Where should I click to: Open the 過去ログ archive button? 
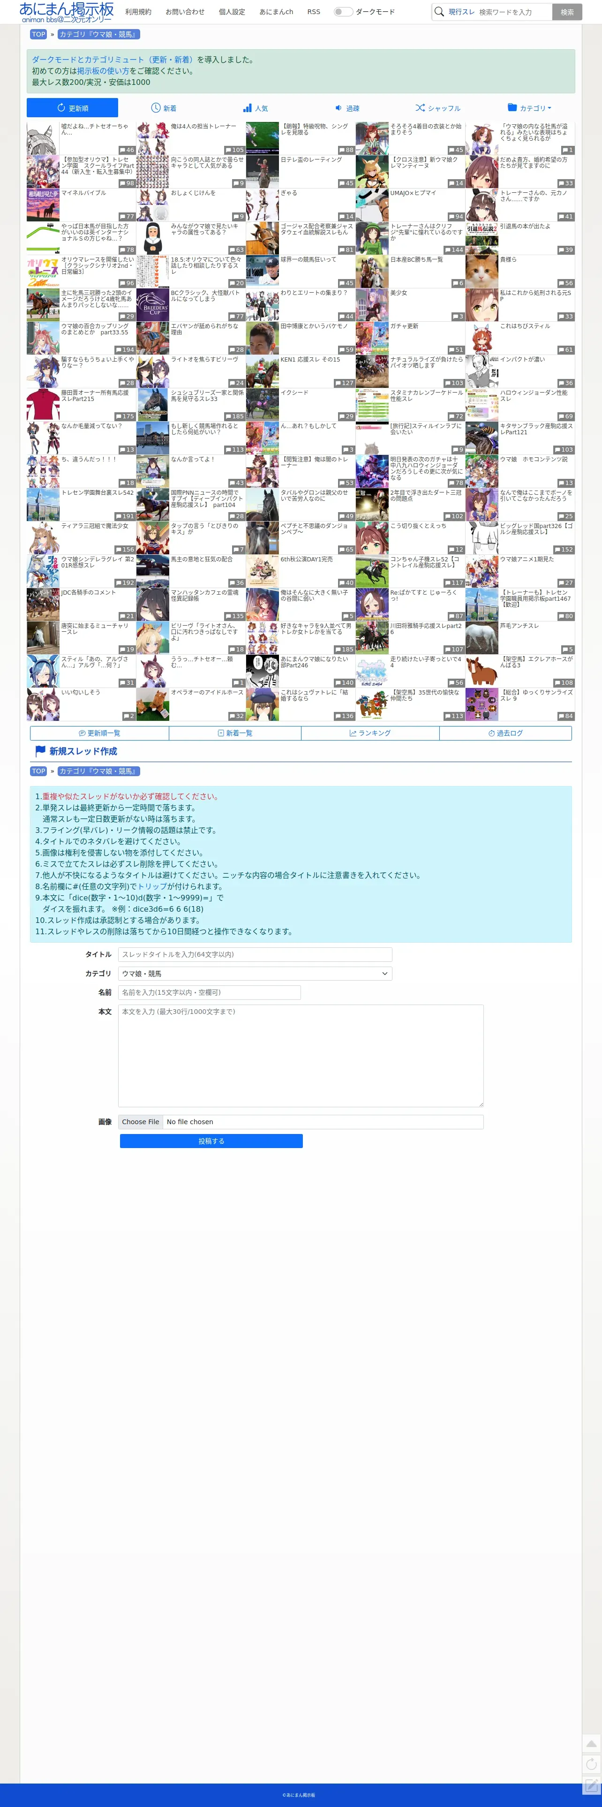click(x=505, y=733)
